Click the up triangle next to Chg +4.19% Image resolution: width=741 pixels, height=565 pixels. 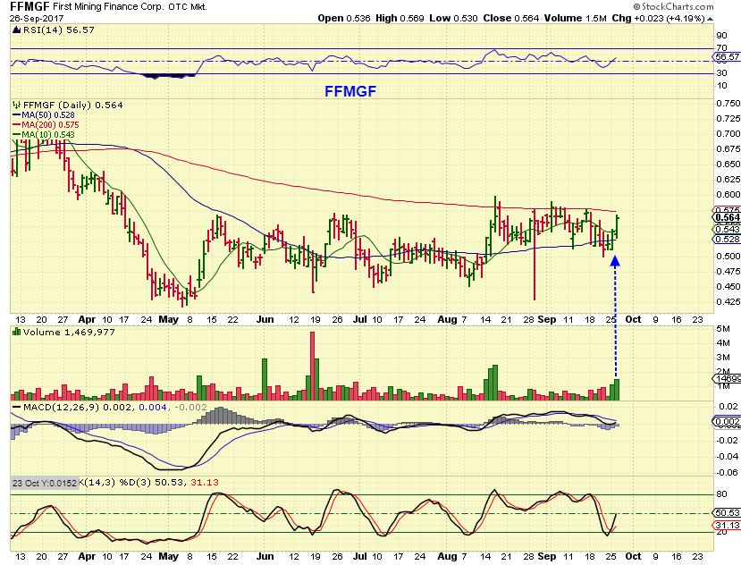pyautogui.click(x=711, y=19)
